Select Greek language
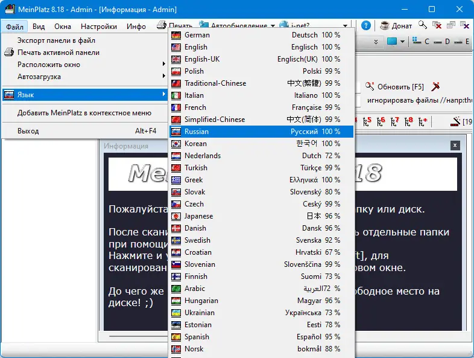474x358 pixels. (x=261, y=180)
